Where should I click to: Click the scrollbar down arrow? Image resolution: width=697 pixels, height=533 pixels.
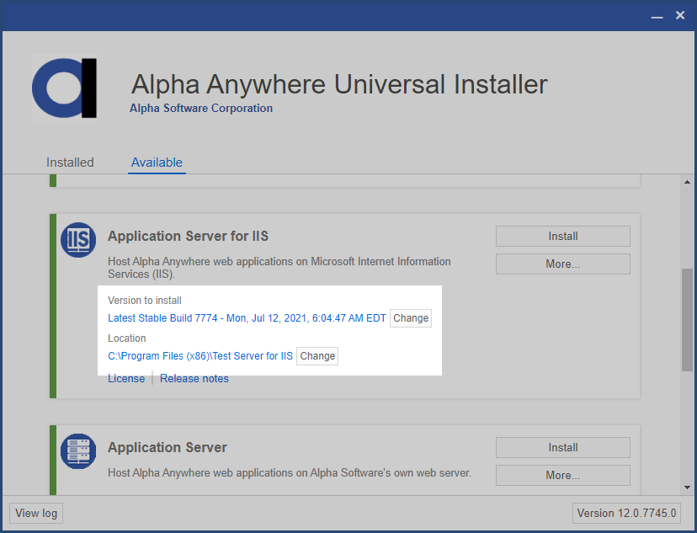pos(687,488)
